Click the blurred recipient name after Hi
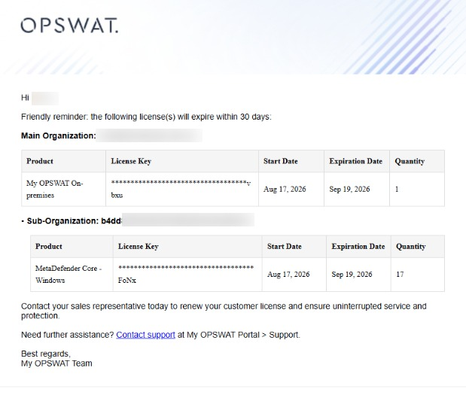This screenshot has height=401, width=466. (45, 99)
